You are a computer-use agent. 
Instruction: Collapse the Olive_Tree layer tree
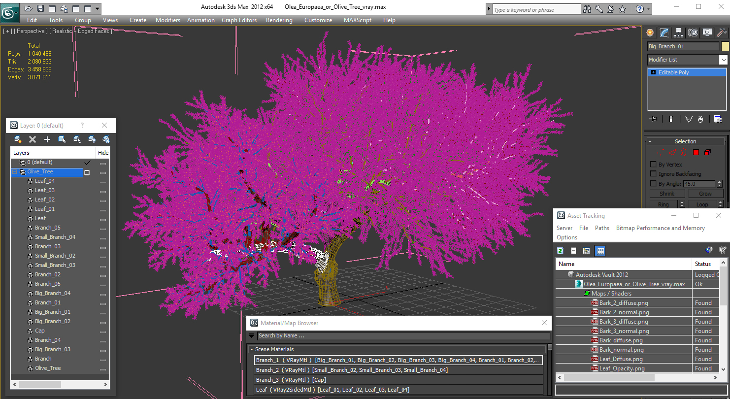tap(14, 172)
